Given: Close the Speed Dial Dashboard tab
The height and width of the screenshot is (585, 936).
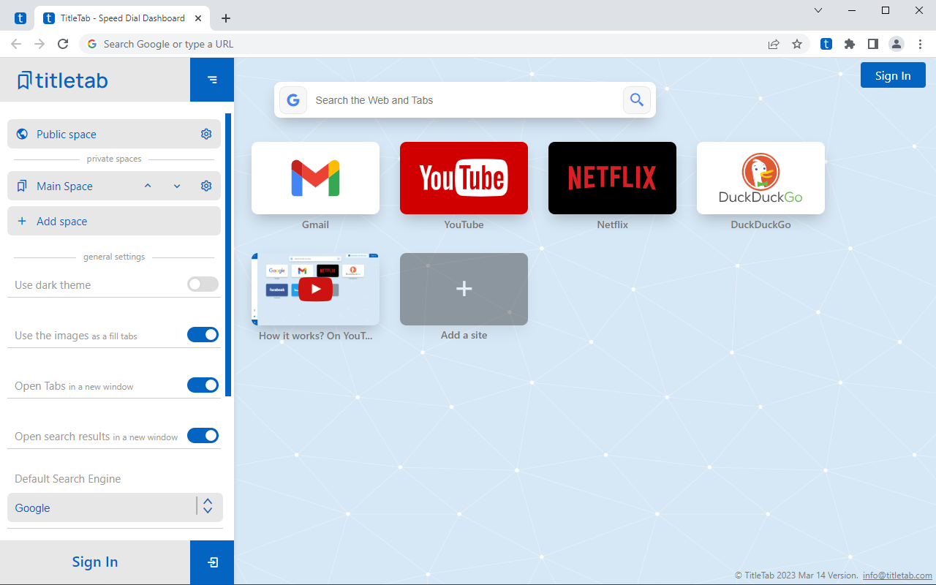Looking at the screenshot, I should [x=198, y=18].
